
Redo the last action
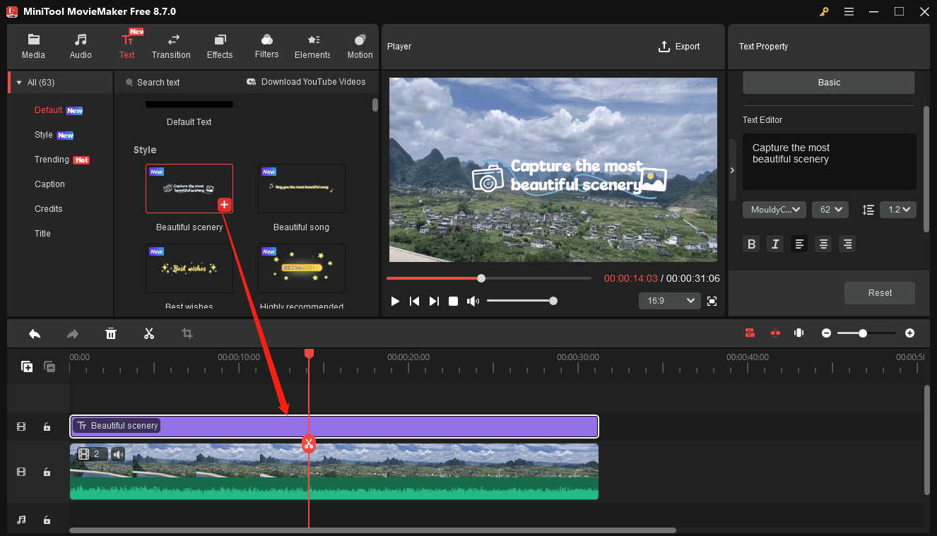73,333
